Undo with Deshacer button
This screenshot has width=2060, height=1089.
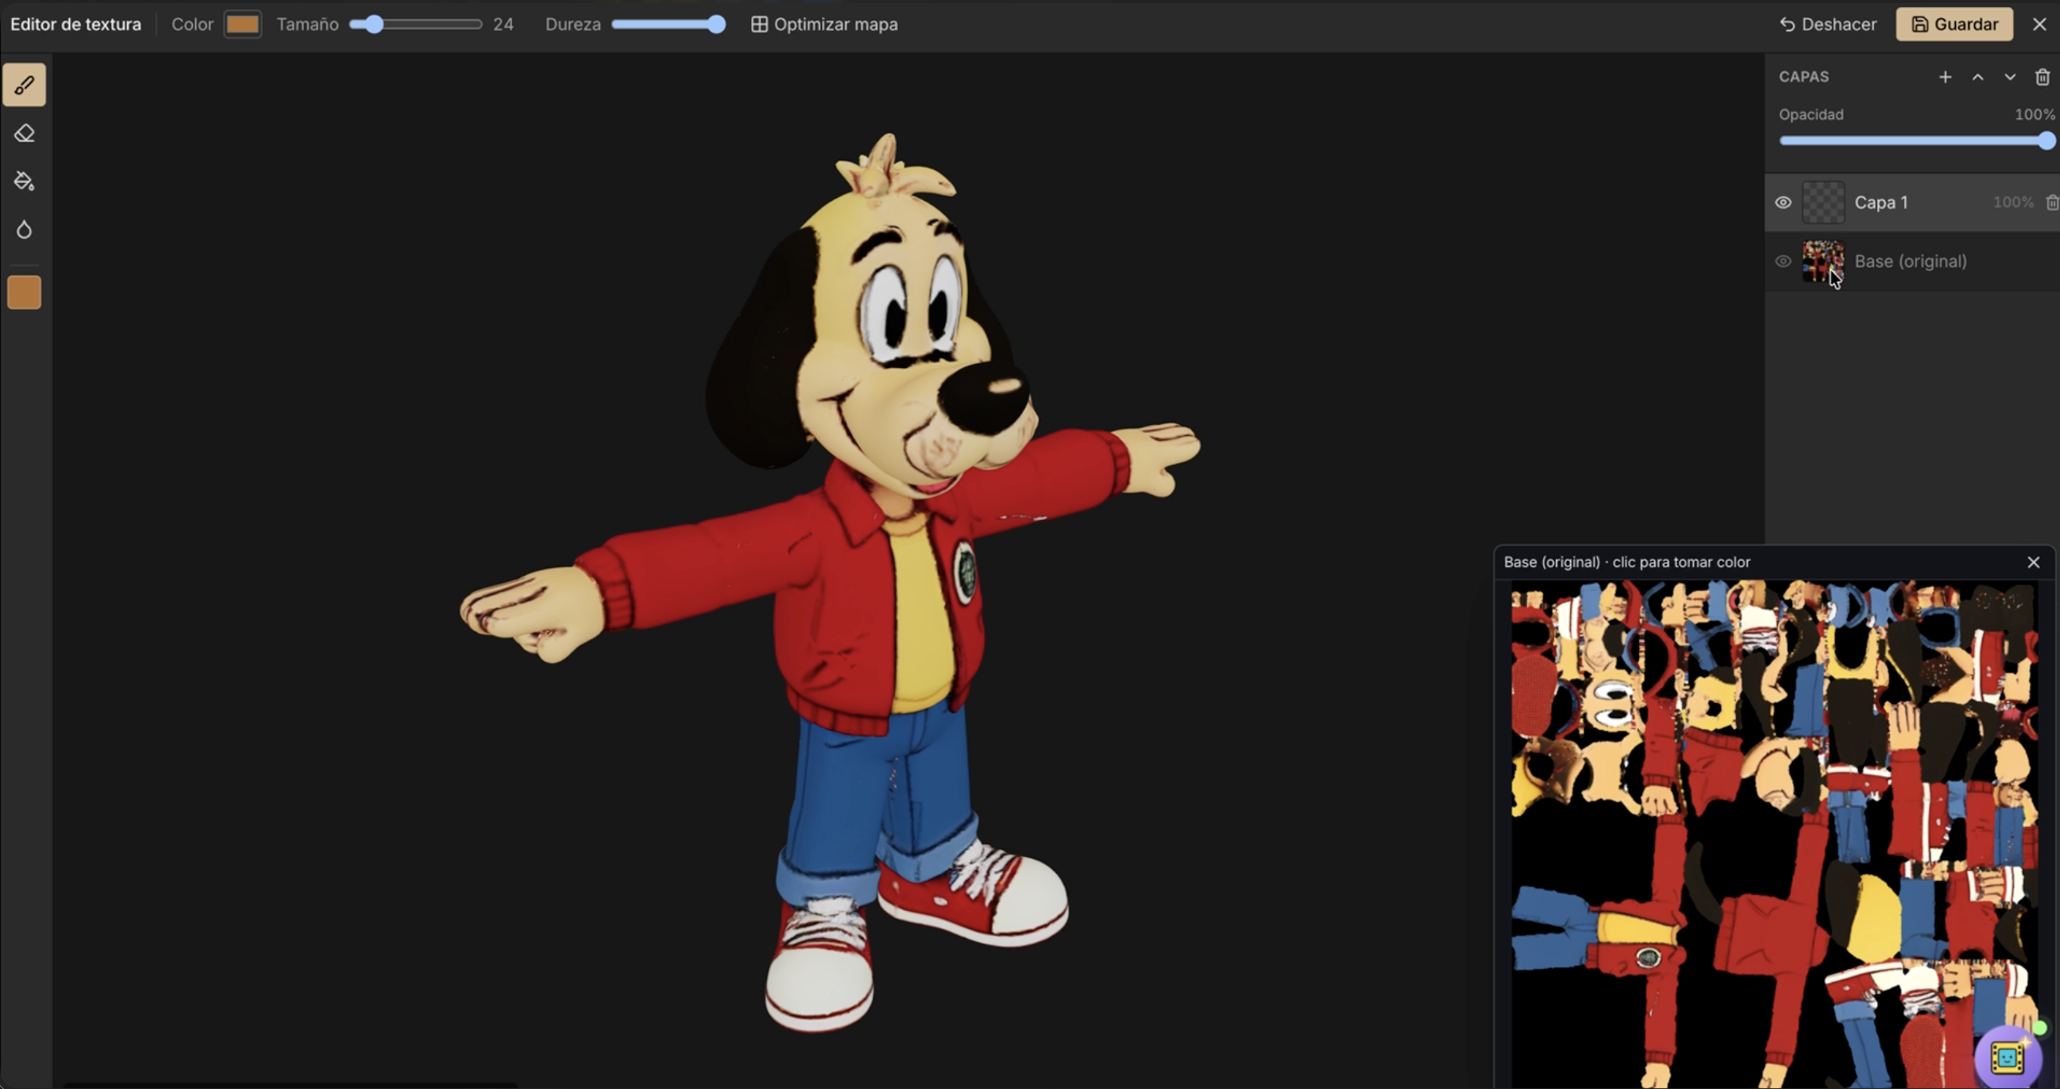pos(1828,24)
